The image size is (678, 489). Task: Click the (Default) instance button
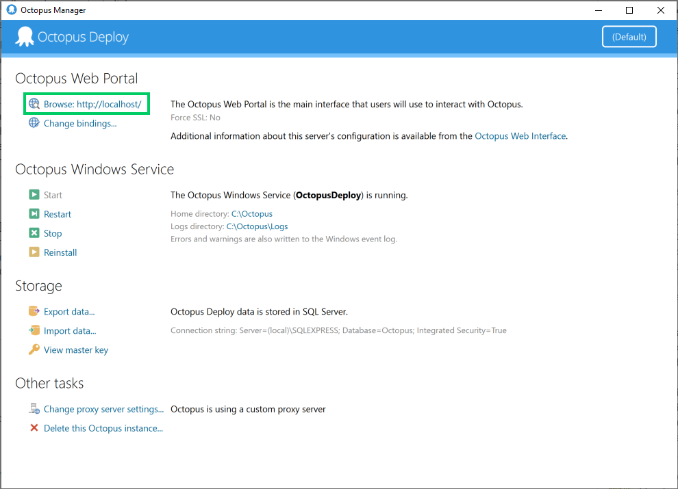click(x=629, y=37)
